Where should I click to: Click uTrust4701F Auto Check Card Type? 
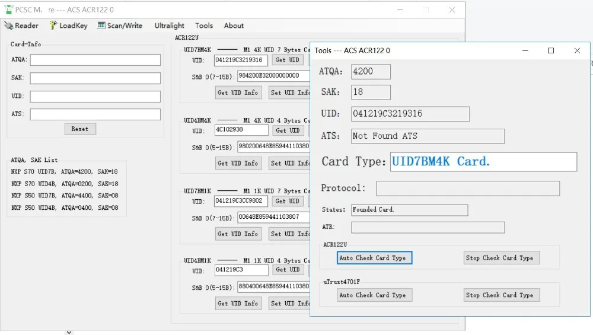pyautogui.click(x=374, y=295)
